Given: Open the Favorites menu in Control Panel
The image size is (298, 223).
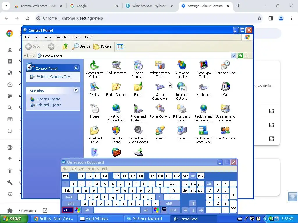Looking at the screenshot, I should [x=62, y=37].
